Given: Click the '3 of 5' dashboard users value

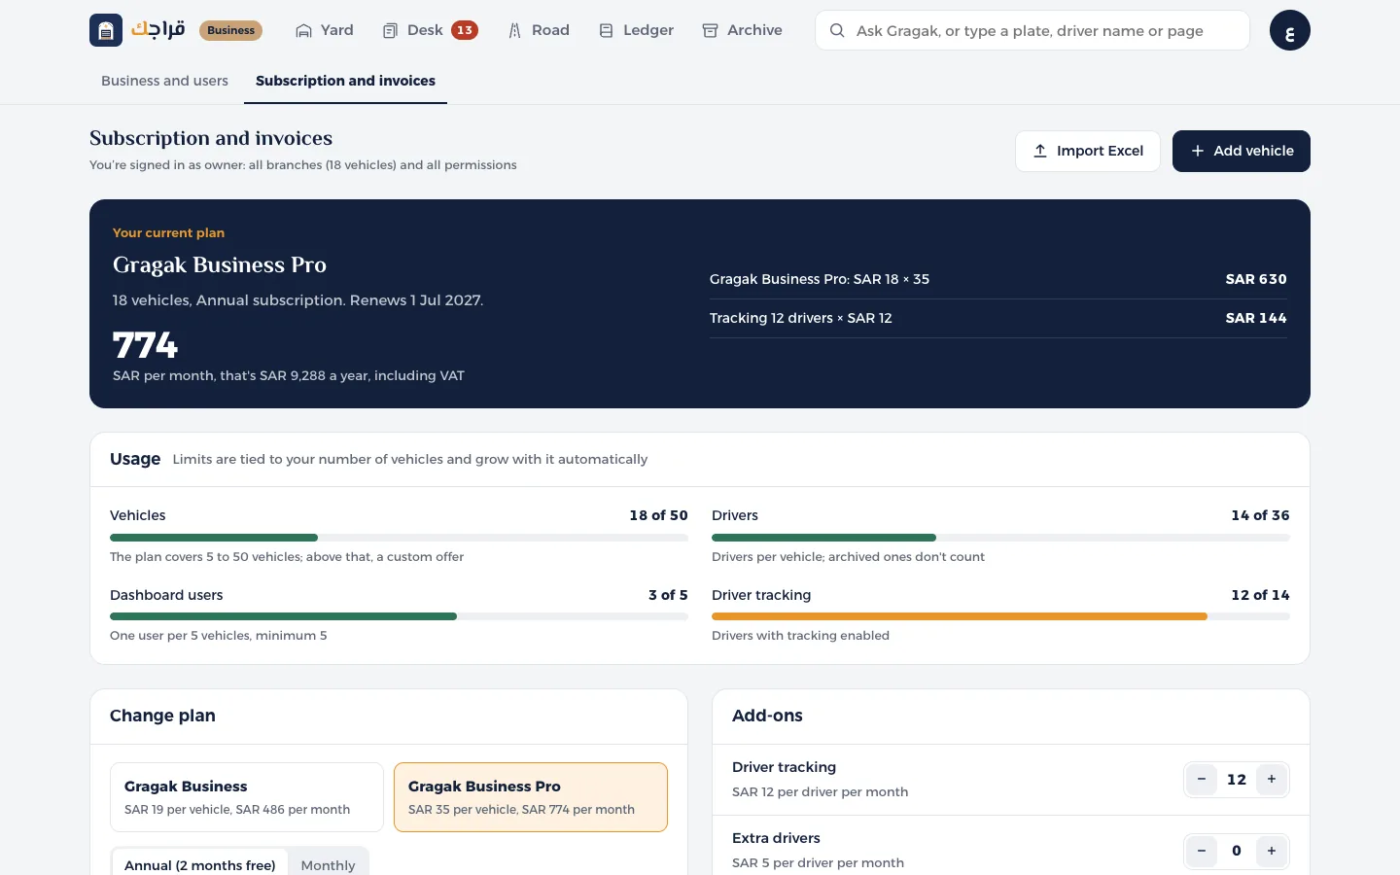Looking at the screenshot, I should pos(668,595).
